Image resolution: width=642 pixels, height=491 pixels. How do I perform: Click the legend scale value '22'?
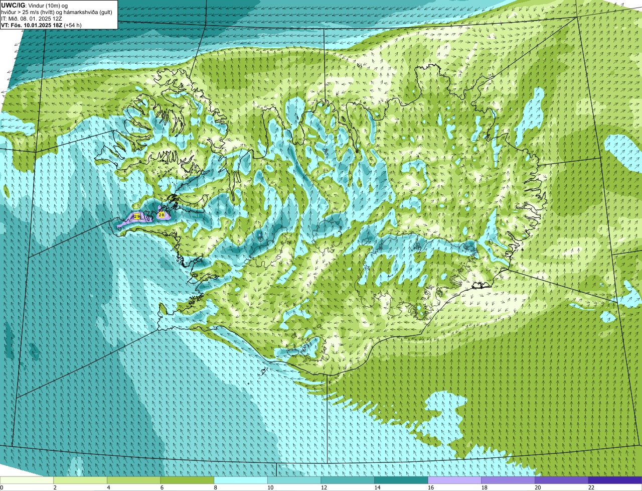click(x=591, y=487)
